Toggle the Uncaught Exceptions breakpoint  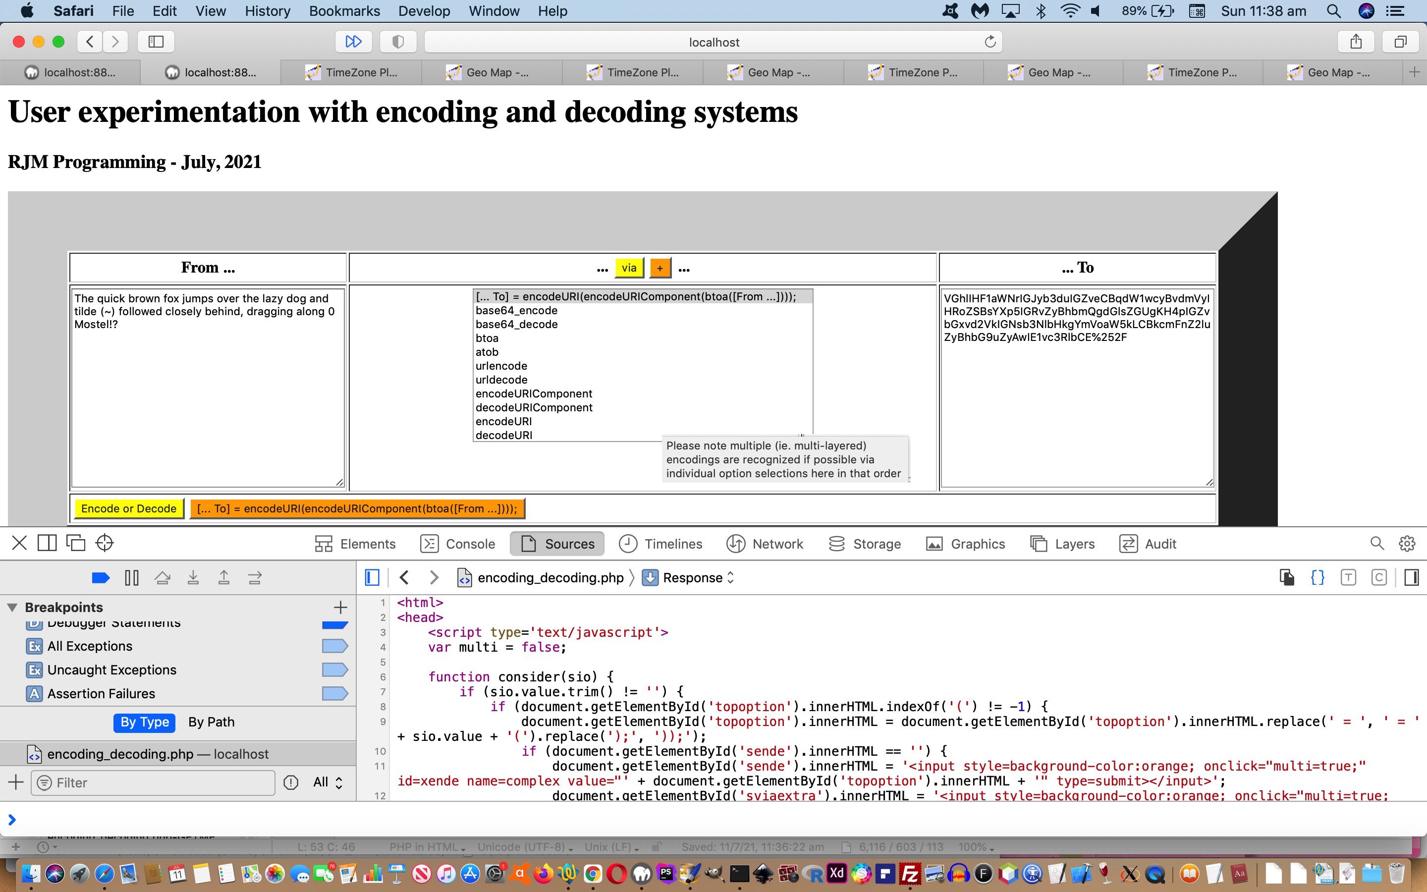(x=334, y=669)
